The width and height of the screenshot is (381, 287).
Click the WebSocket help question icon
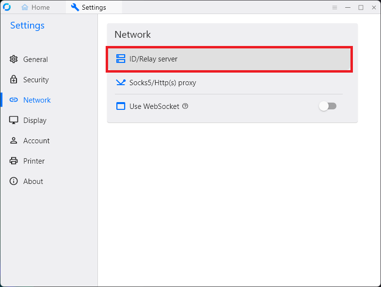click(185, 106)
